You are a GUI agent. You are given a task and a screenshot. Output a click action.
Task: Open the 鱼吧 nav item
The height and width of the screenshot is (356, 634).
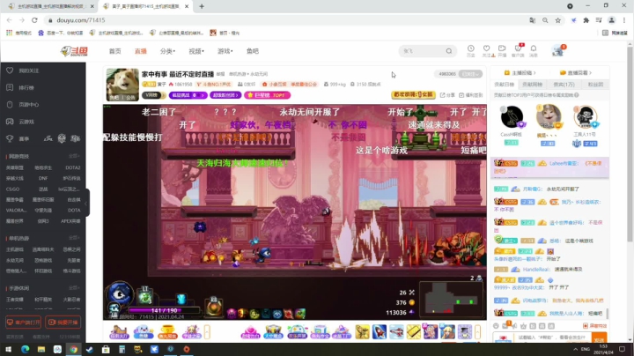point(253,51)
